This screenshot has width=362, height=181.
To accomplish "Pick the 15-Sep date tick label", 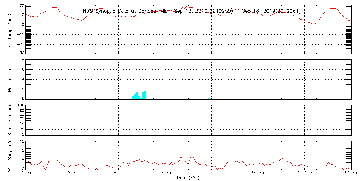I will [x=165, y=173].
